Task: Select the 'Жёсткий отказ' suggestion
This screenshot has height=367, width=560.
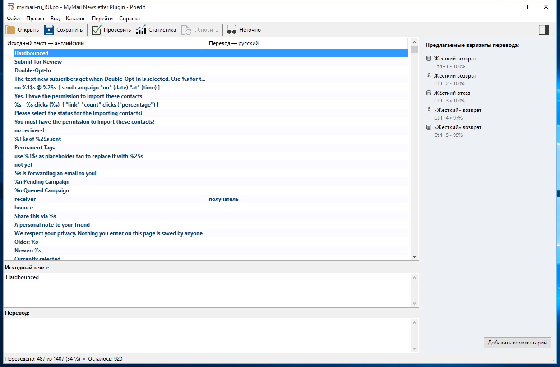Action: (452, 93)
